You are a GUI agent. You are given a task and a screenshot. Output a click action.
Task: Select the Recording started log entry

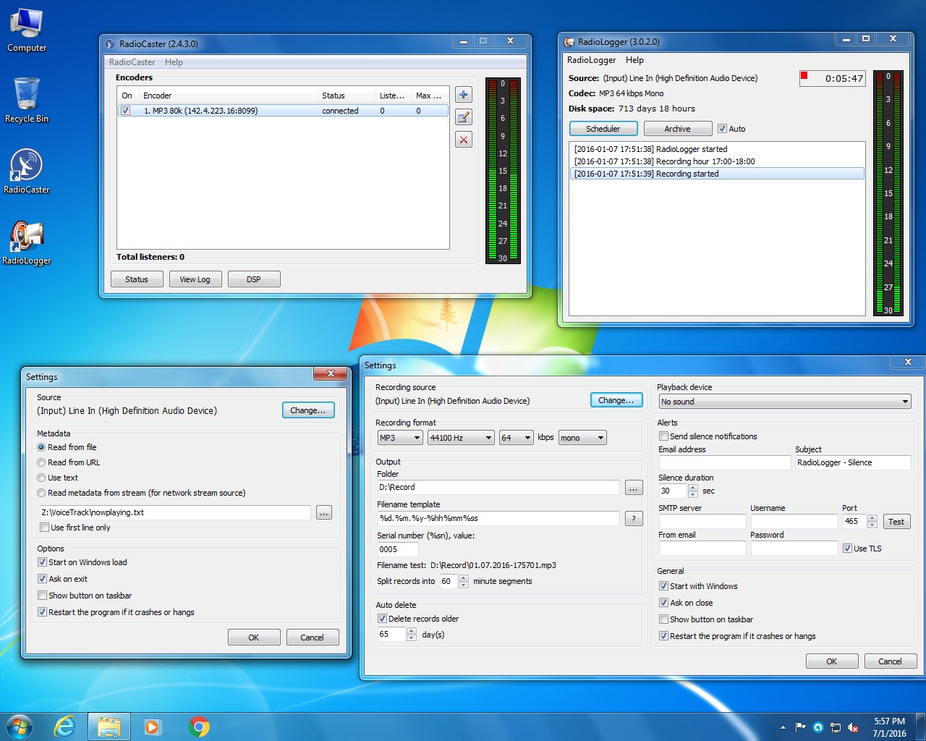click(717, 174)
